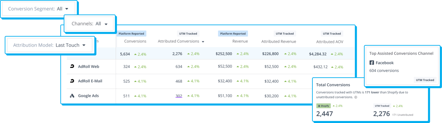The width and height of the screenshot is (442, 123).
Task: Select the AdRoll Web channel name
Action: click(x=88, y=66)
